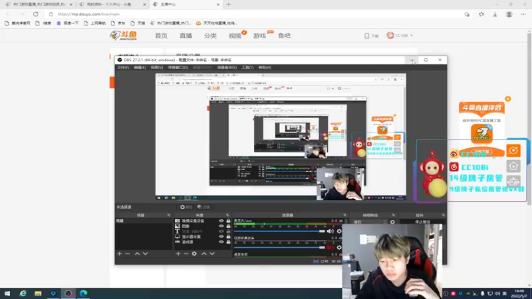Open the gear settings of the video capture audio channel
This screenshot has width=532, height=299.
(339, 247)
